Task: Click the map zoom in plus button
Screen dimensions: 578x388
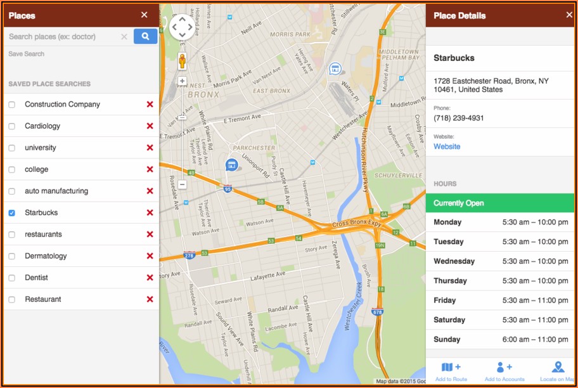Action: 182,81
